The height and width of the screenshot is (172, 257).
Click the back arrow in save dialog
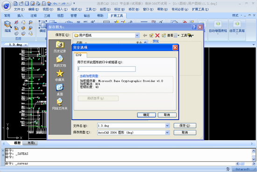145,36
